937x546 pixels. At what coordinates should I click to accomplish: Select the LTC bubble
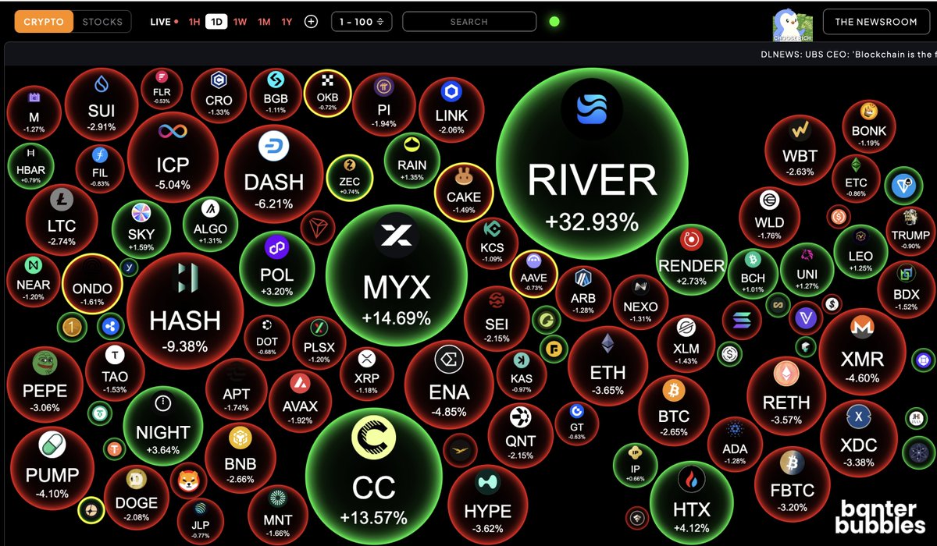[62, 220]
